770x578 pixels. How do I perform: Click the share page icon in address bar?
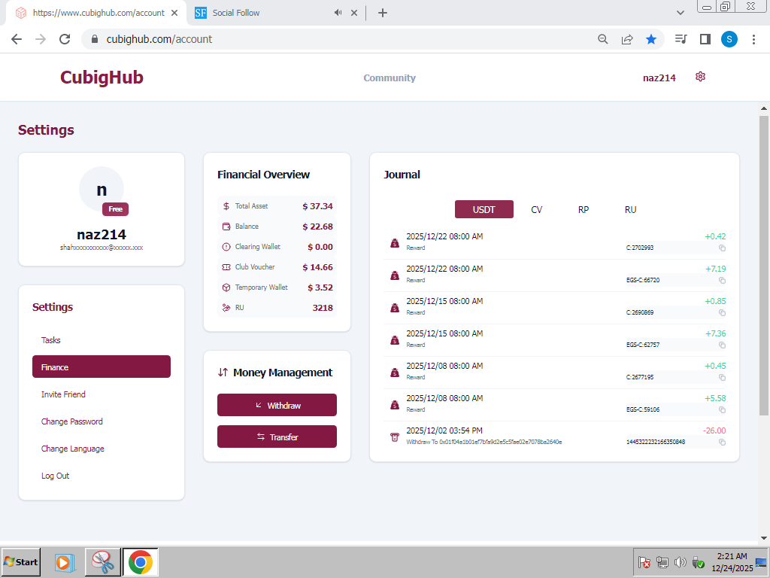click(627, 39)
